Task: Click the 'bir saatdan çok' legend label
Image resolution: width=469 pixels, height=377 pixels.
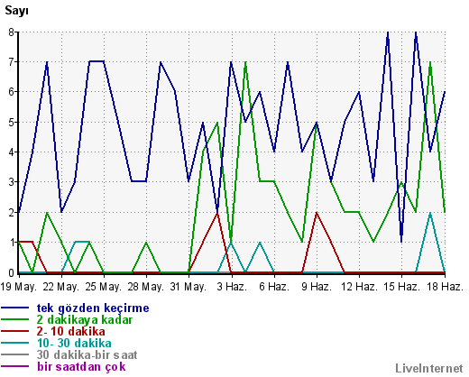Action: [81, 367]
